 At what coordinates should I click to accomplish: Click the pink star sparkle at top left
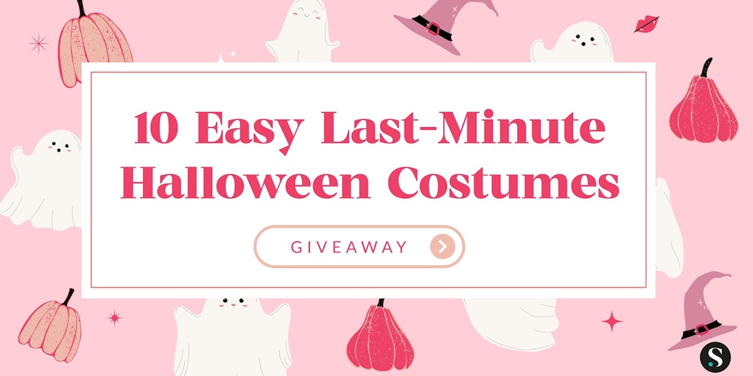38,44
